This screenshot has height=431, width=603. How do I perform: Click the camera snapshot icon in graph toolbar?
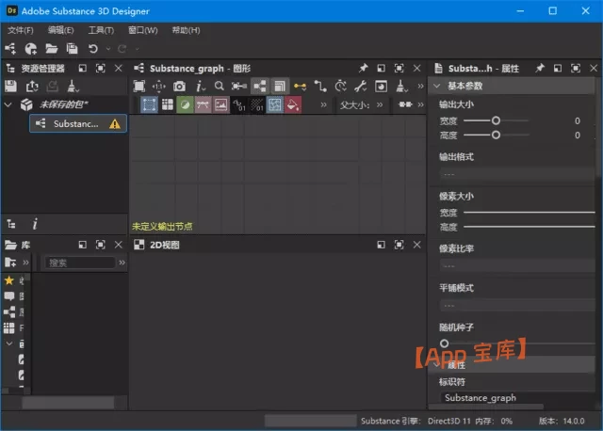coord(179,87)
